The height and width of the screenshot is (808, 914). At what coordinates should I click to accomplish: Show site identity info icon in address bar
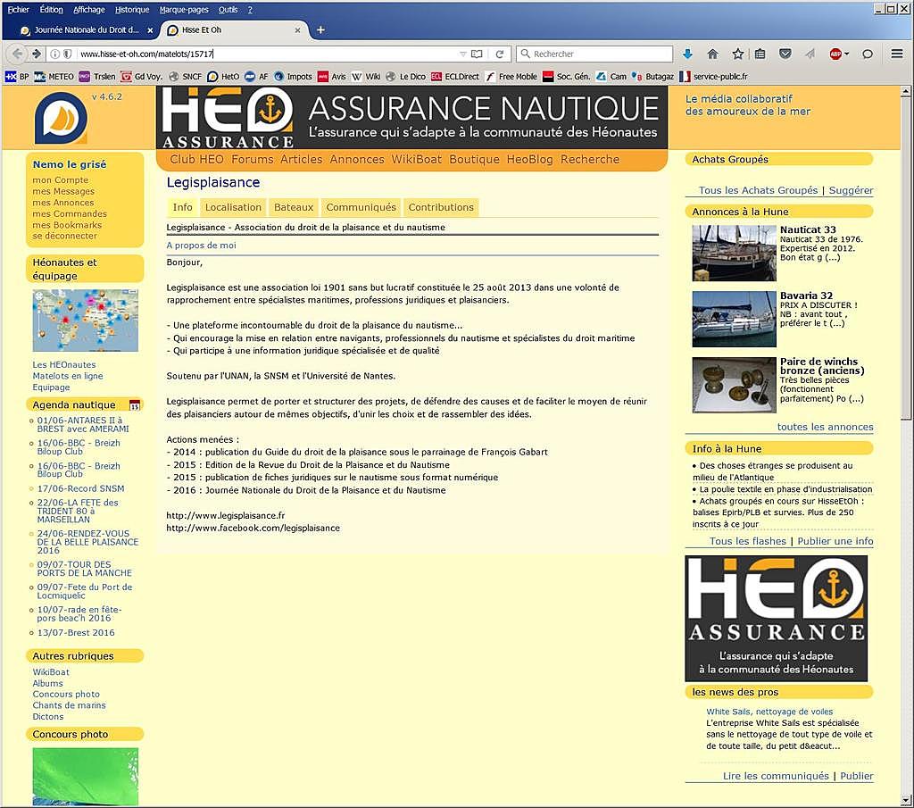[54, 54]
